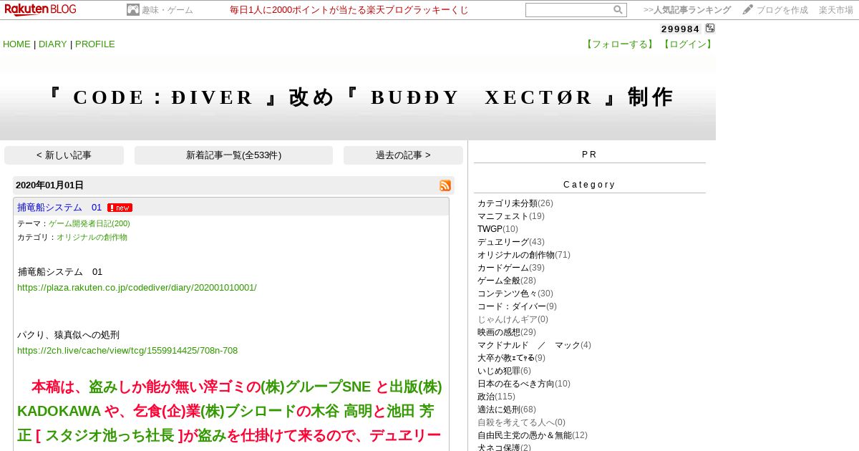This screenshot has height=451, width=859.
Task: Click the icon next to access counter 299984
Action: pos(710,29)
